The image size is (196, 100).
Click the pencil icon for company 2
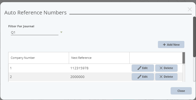tap(139, 77)
